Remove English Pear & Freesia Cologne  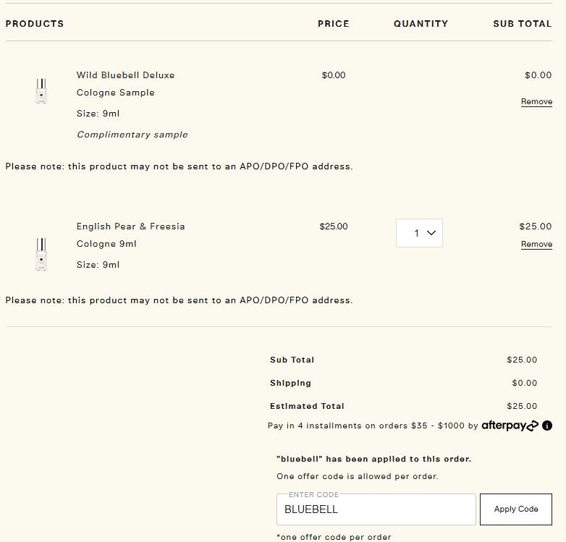(x=536, y=245)
